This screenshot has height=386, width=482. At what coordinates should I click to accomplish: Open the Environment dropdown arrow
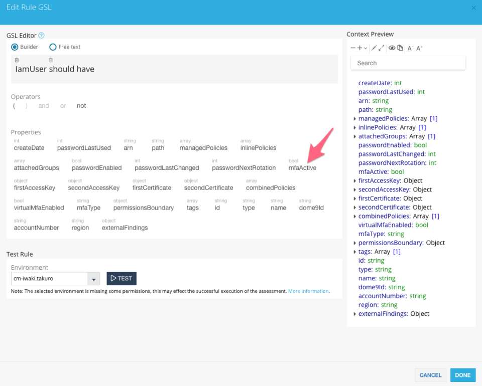tap(94, 279)
